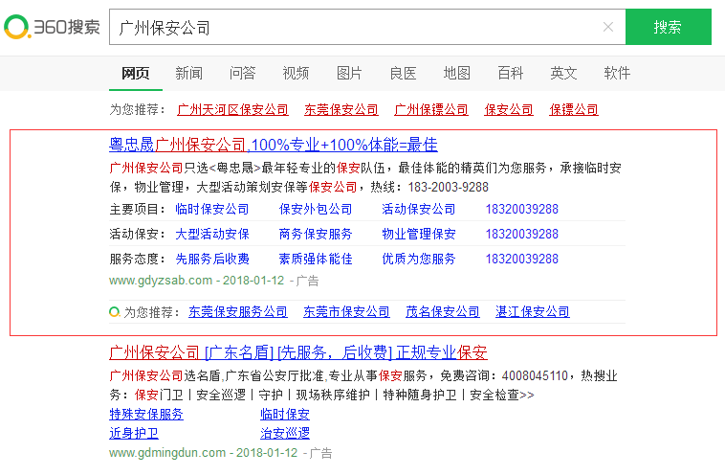Go to the 图片 tab
The width and height of the screenshot is (725, 475).
click(x=349, y=73)
